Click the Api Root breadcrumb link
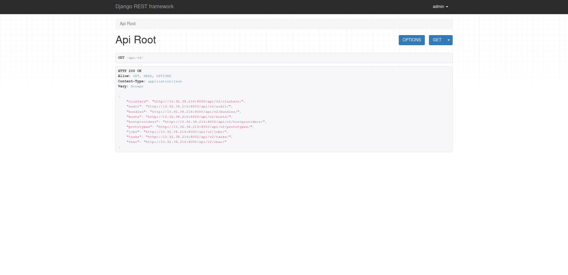Image resolution: width=568 pixels, height=275 pixels. (x=128, y=24)
